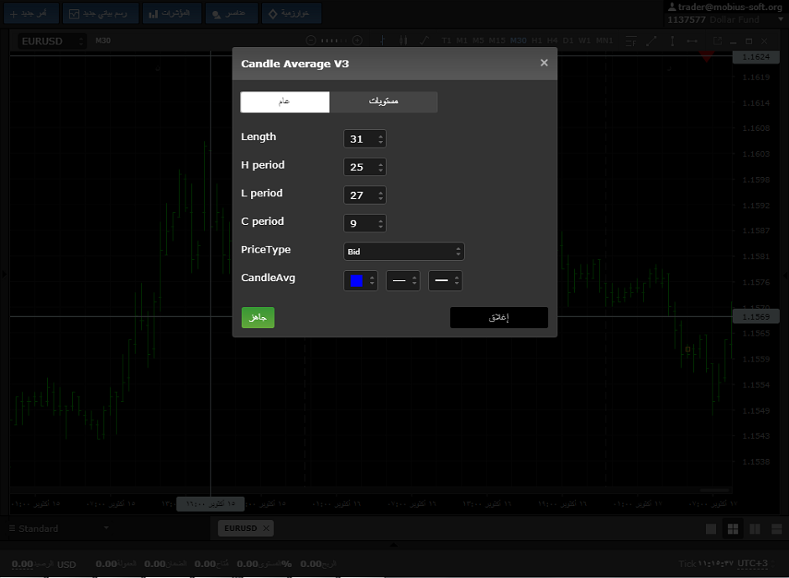The width and height of the screenshot is (789, 578).
Task: Open the trader@mobius-soft.org account menu
Action: pos(725,7)
